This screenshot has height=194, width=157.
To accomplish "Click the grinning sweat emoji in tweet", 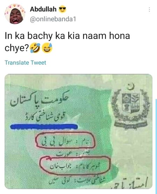I will pos(47,48).
